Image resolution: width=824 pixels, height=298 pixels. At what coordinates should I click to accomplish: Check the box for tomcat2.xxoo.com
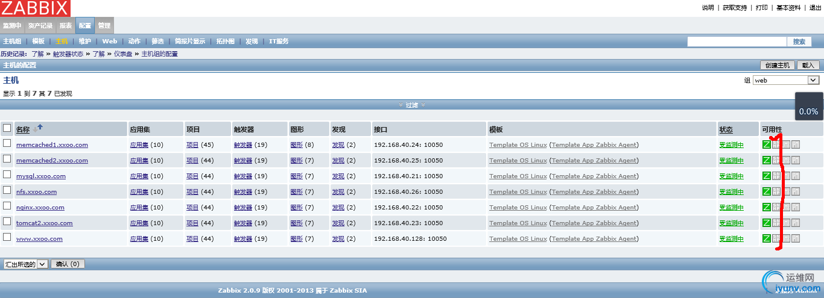click(x=7, y=222)
